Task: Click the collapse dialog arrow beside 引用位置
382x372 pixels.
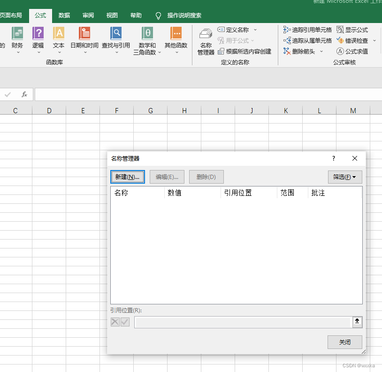Action: pos(357,322)
